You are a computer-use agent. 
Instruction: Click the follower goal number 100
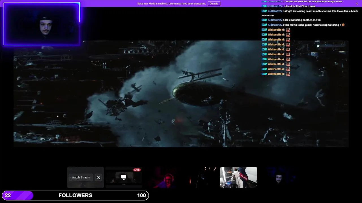(x=141, y=195)
